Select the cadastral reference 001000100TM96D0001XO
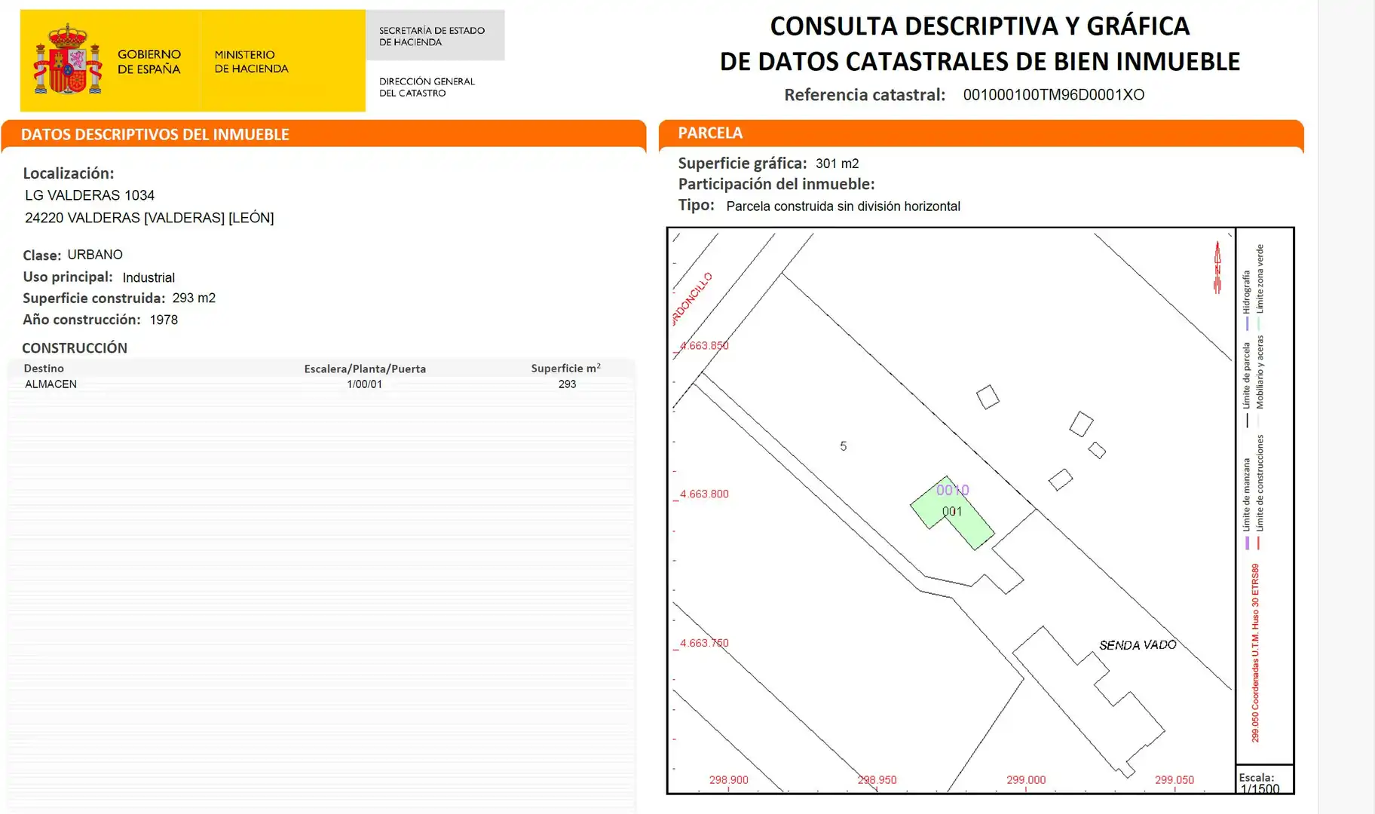 [x=1053, y=95]
